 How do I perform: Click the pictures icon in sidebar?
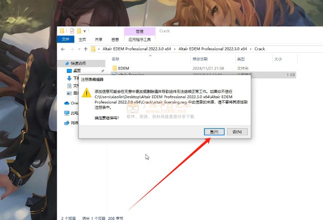69,93
